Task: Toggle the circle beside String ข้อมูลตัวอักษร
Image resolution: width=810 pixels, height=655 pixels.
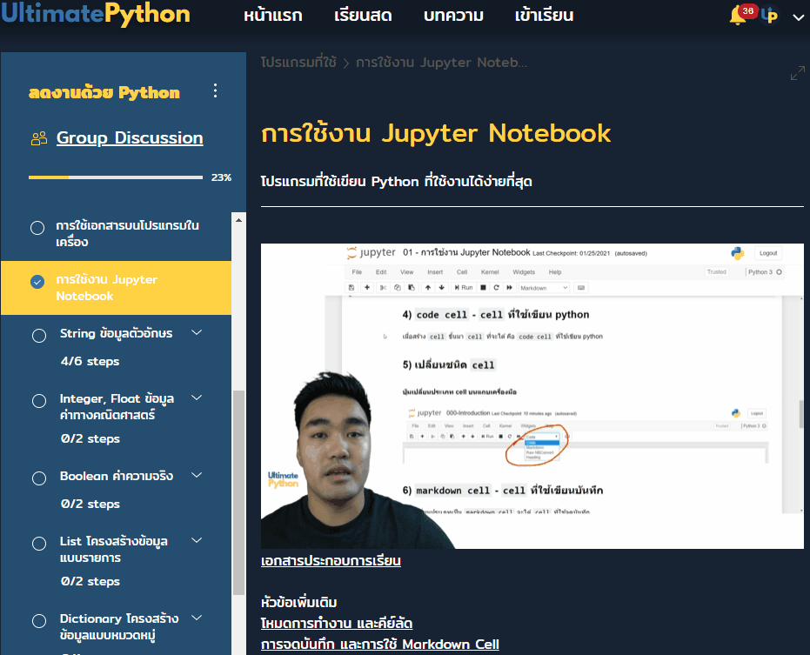Action: click(x=39, y=336)
